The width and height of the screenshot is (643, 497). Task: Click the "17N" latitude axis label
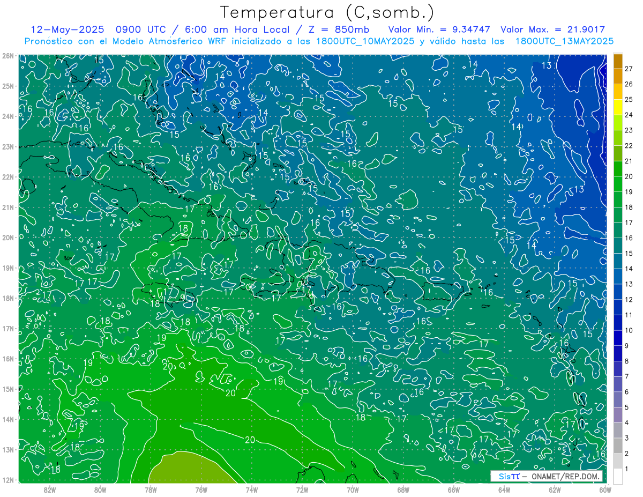coord(8,328)
